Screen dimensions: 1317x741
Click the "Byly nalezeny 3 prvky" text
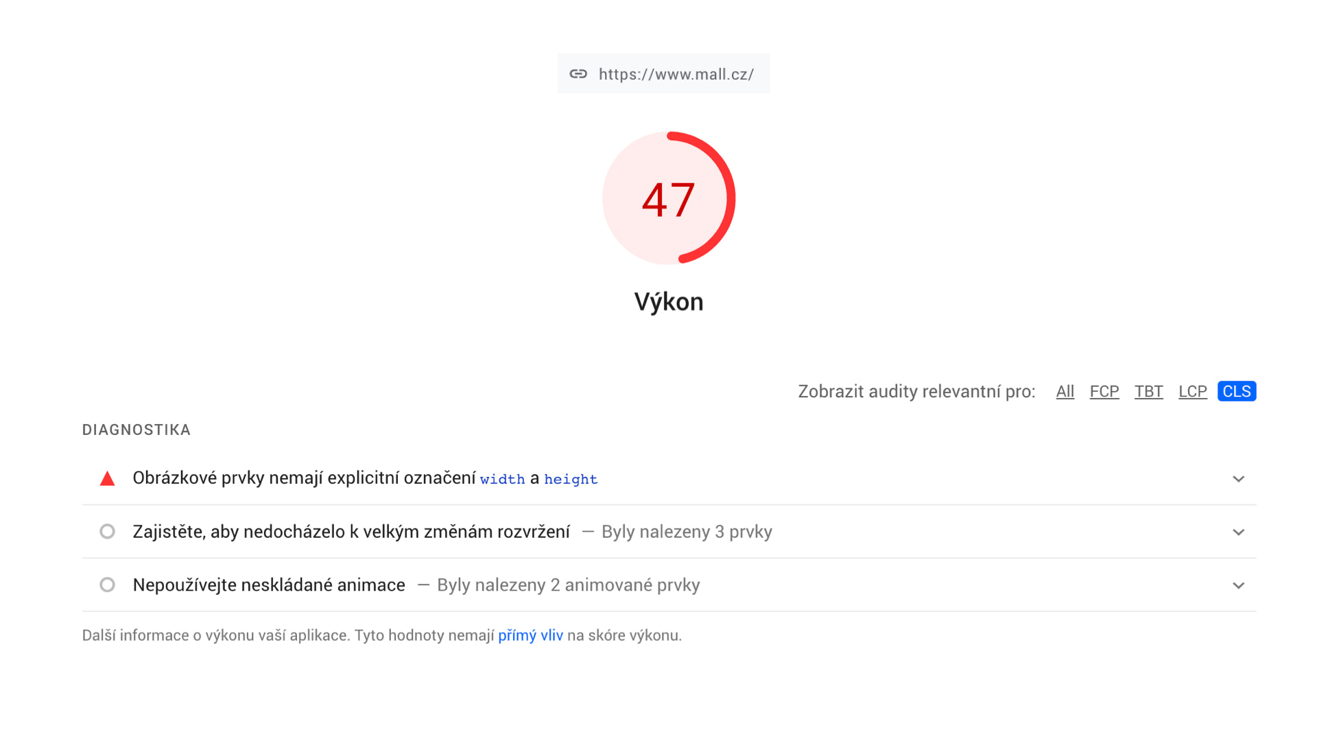coord(687,532)
